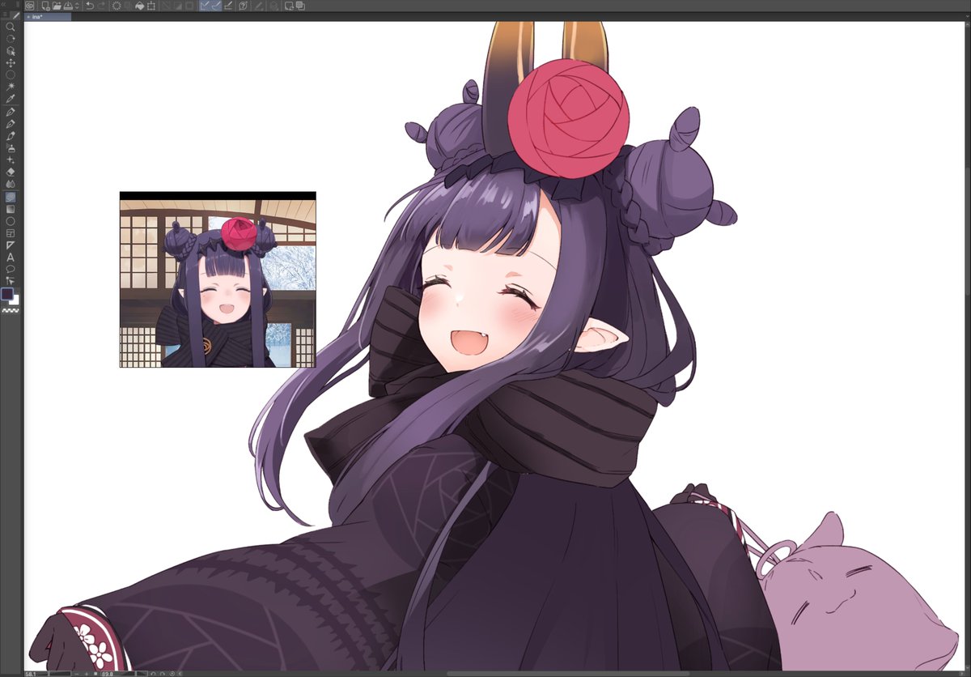Open the tool palette menu icon
Screen dimensions: 971x677
coord(5,15)
